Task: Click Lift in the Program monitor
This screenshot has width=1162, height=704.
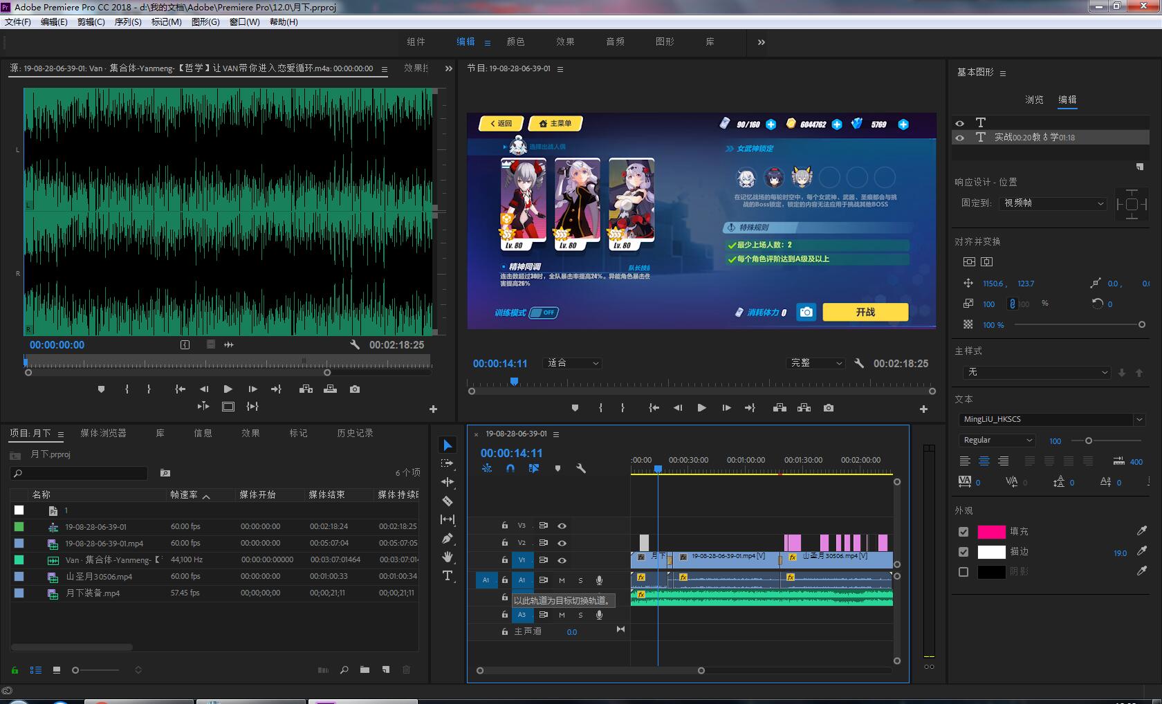Action: click(780, 408)
